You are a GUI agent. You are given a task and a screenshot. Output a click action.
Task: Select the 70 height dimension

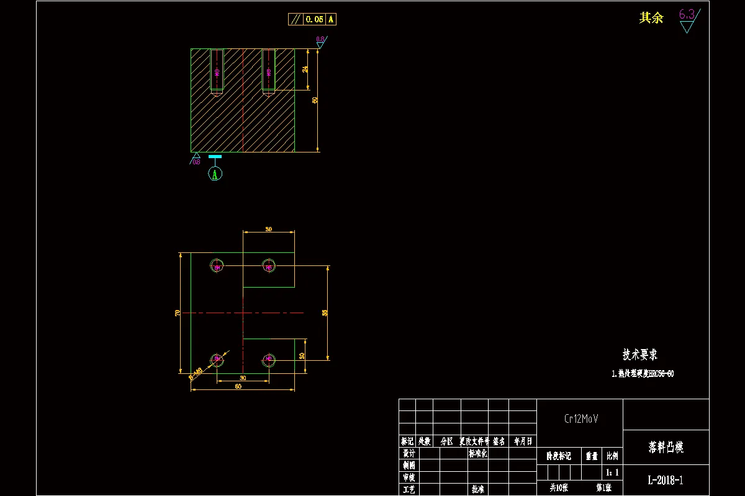coord(177,312)
